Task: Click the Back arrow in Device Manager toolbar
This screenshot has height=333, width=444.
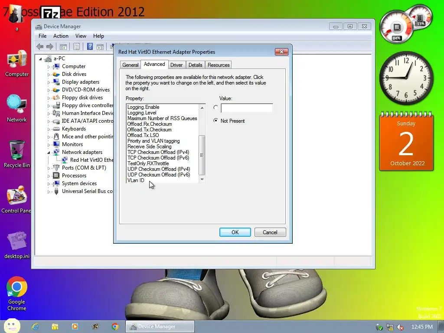Action: (40, 46)
